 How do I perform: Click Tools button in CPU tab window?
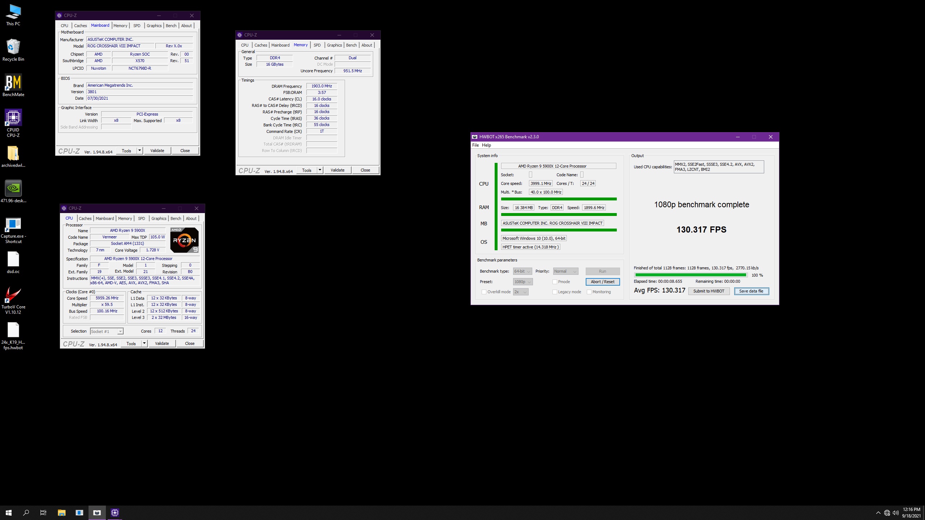pos(131,343)
